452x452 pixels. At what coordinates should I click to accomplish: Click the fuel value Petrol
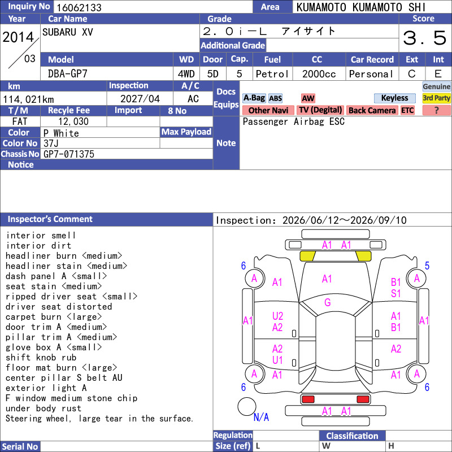pos(272,74)
